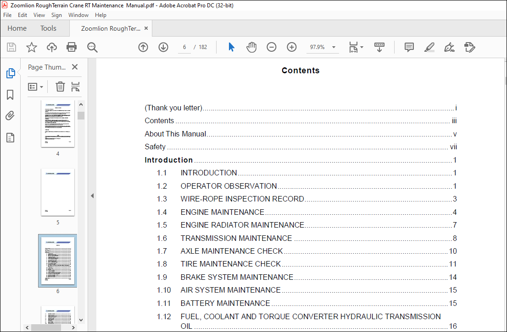Switch to the Tools tab
This screenshot has height=332, width=507.
(x=48, y=28)
